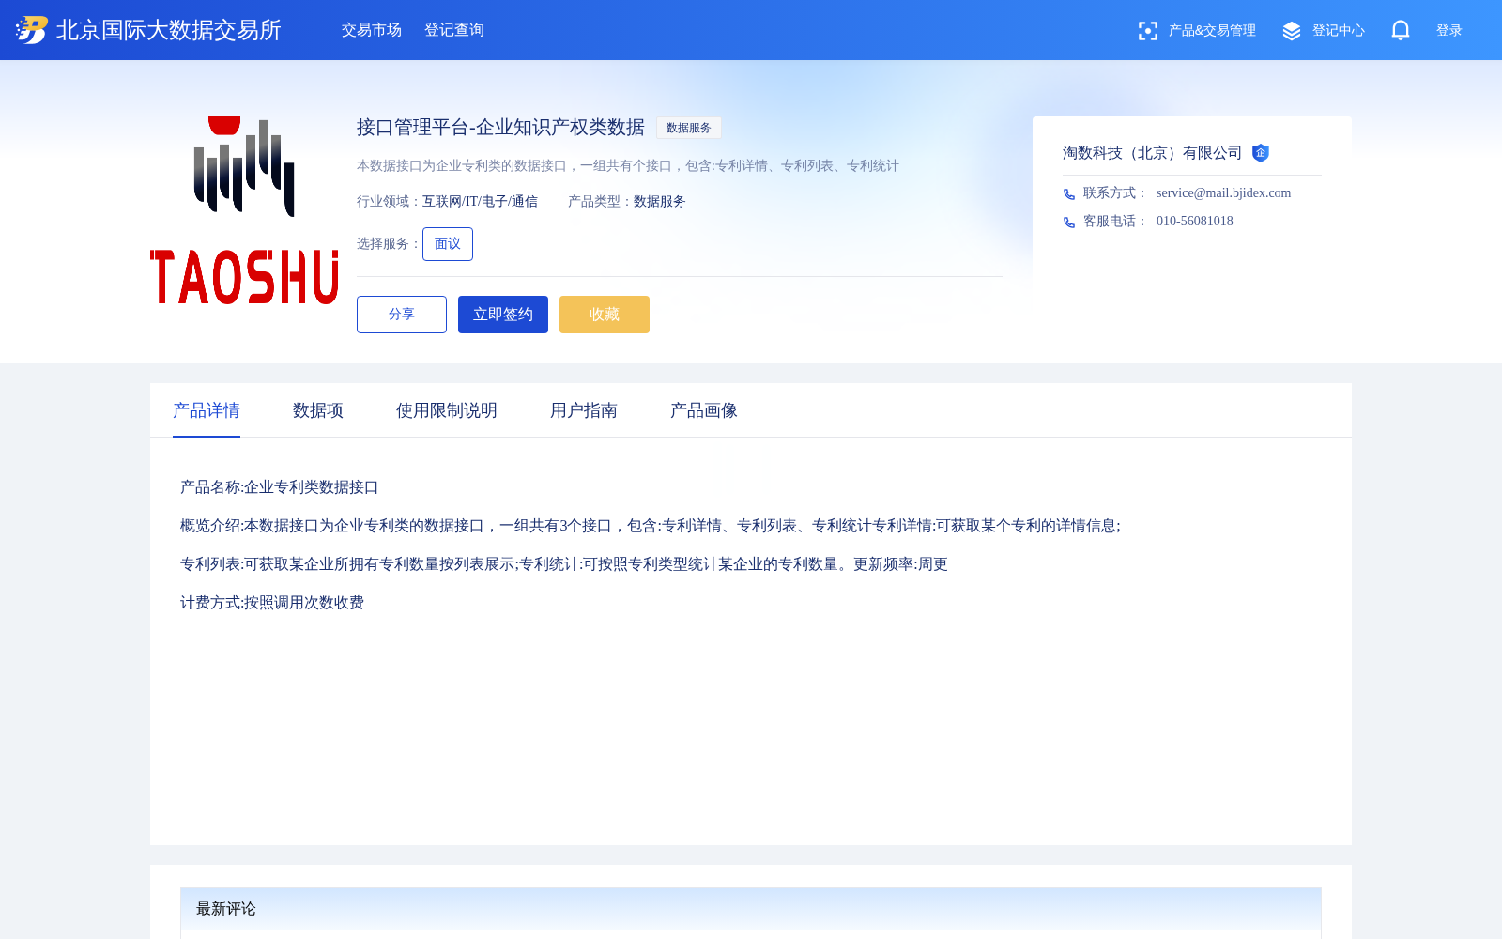Click company name 淘数科技（北京）有限公司
The height and width of the screenshot is (939, 1502).
click(1153, 153)
